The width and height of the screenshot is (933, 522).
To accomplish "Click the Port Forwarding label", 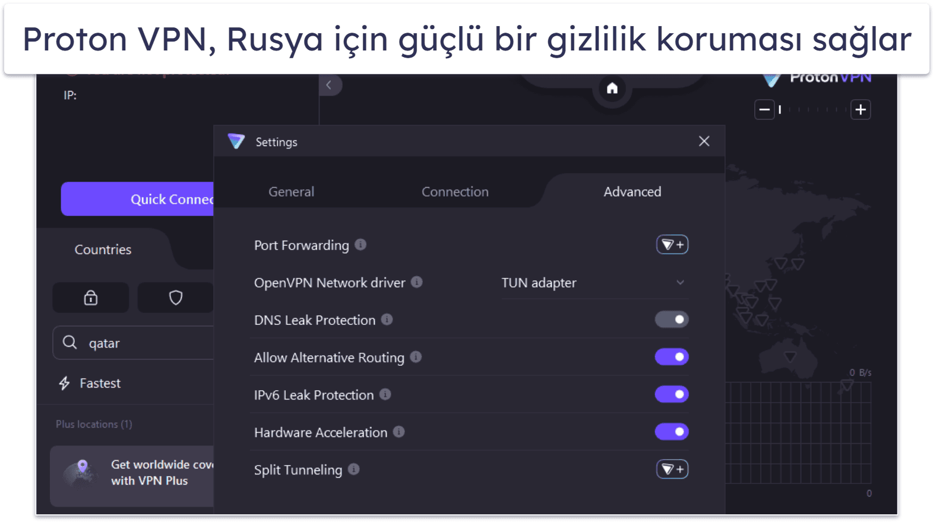I will (x=302, y=245).
